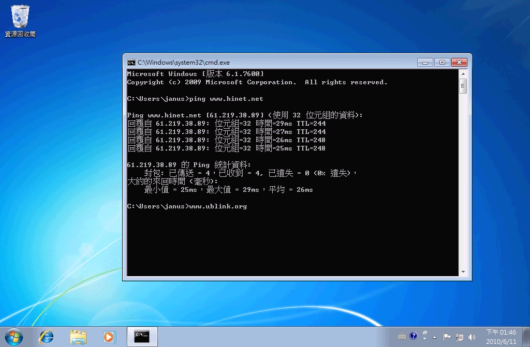Screen dimensions: 530x347
Task: Open the on-screen keyboard tray icon
Action: coord(402,337)
